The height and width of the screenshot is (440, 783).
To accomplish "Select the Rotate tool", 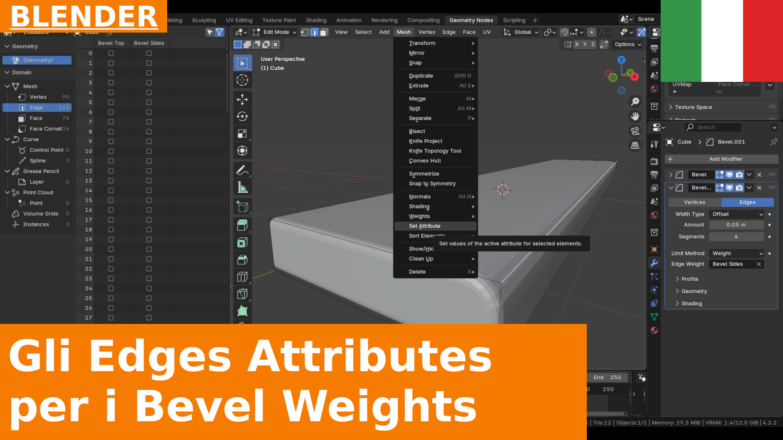I will pyautogui.click(x=242, y=117).
